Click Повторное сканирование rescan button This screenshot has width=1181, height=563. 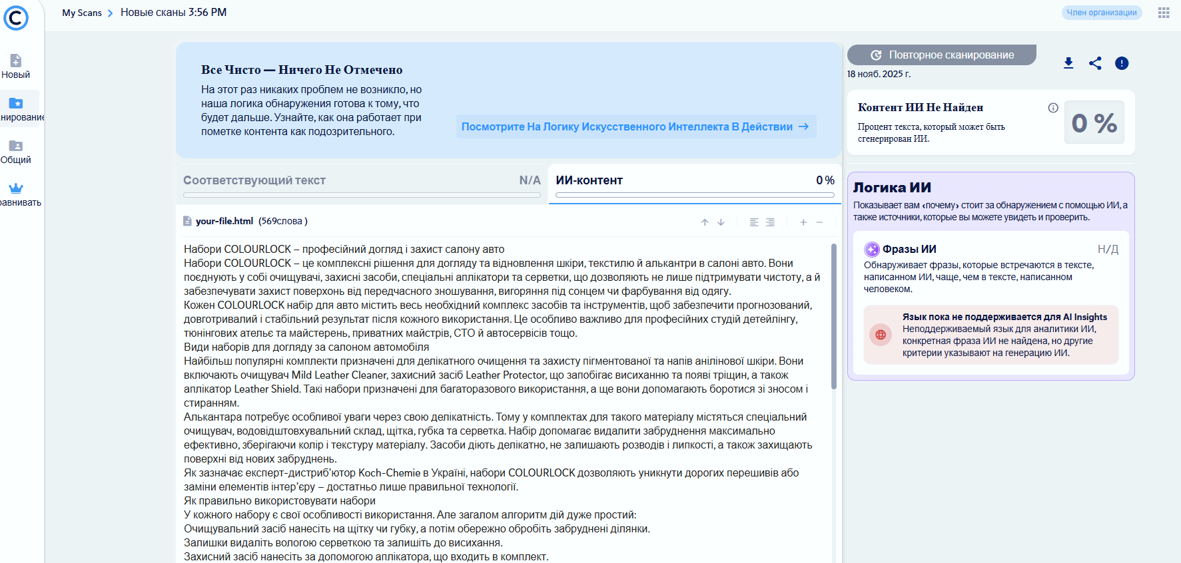942,55
